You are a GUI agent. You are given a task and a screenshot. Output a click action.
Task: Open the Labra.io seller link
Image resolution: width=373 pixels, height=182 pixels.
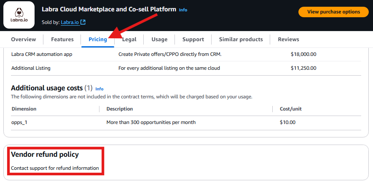point(70,22)
